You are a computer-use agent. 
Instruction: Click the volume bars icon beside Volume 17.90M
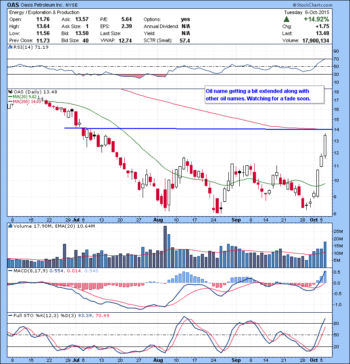(10, 226)
